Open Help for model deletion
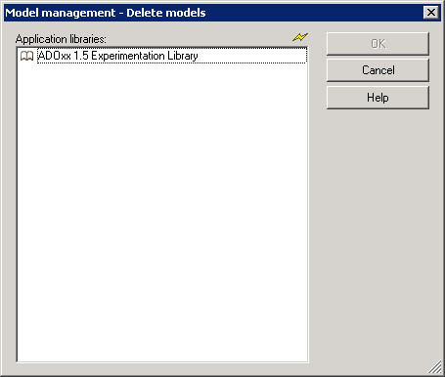 [x=378, y=98]
